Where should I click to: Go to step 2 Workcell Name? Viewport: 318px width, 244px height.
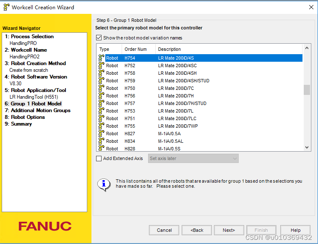click(26, 50)
